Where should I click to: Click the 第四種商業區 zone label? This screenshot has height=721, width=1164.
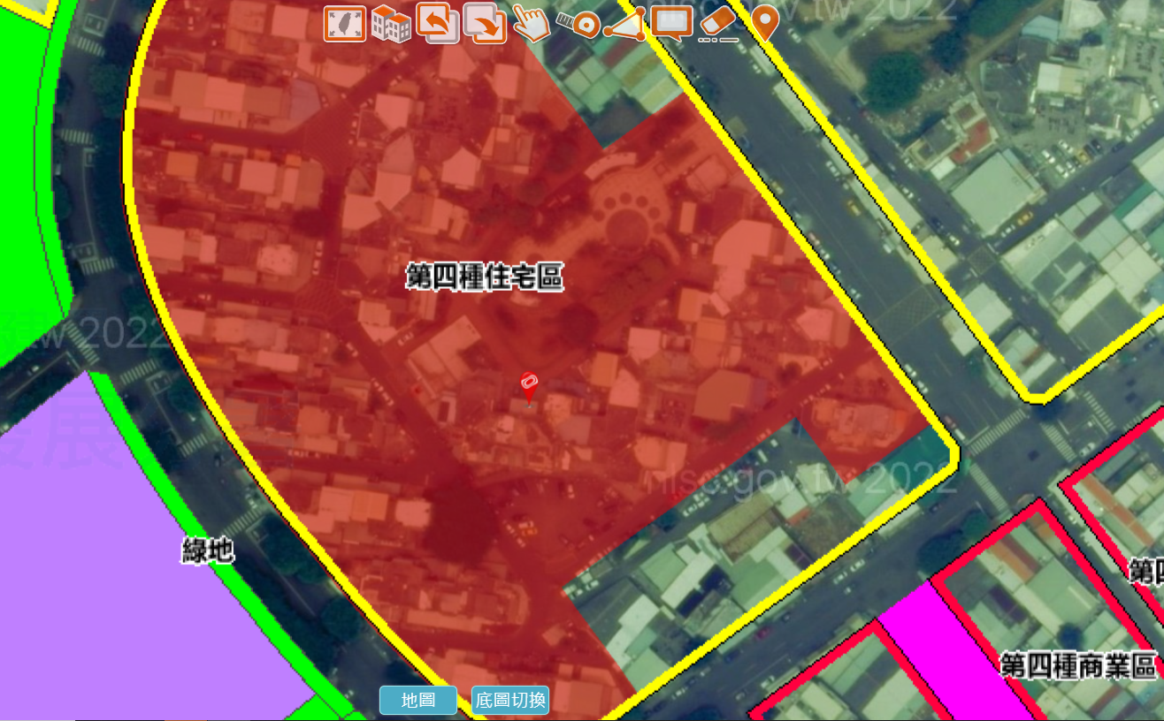(1078, 665)
